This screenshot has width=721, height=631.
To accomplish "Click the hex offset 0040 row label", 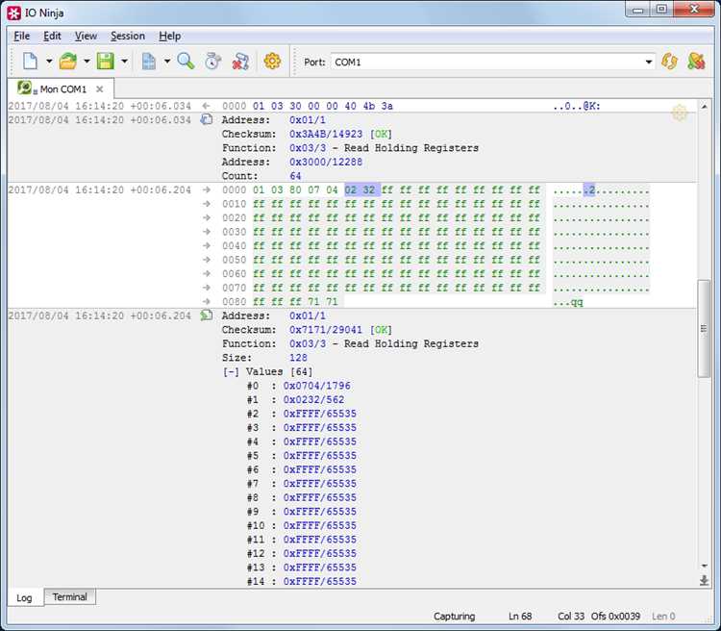I will point(234,246).
